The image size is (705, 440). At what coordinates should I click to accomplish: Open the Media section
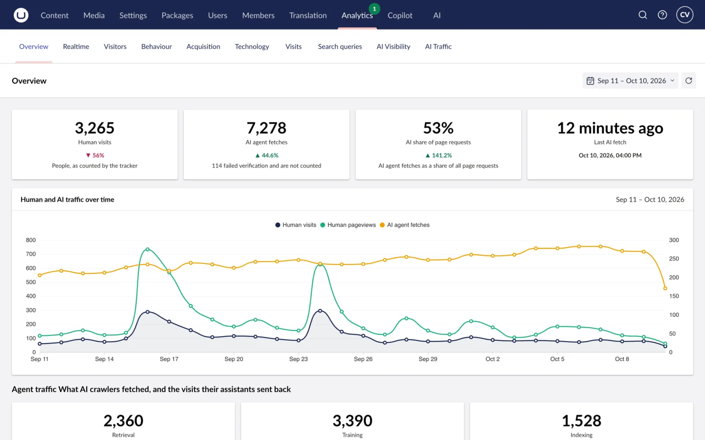point(94,15)
